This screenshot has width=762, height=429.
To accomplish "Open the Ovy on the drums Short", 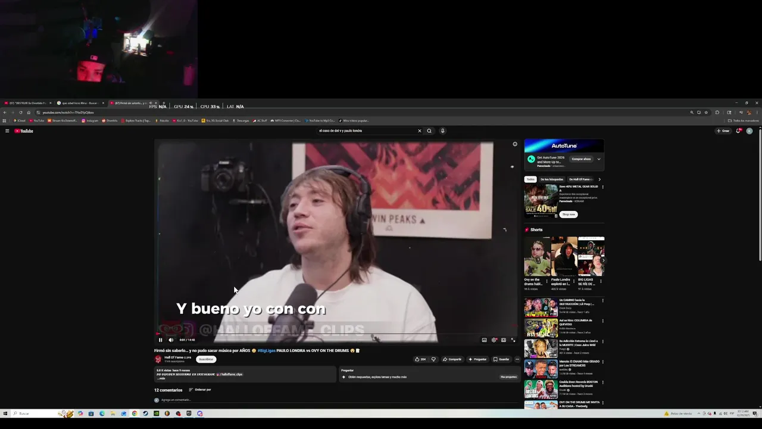I will (537, 256).
